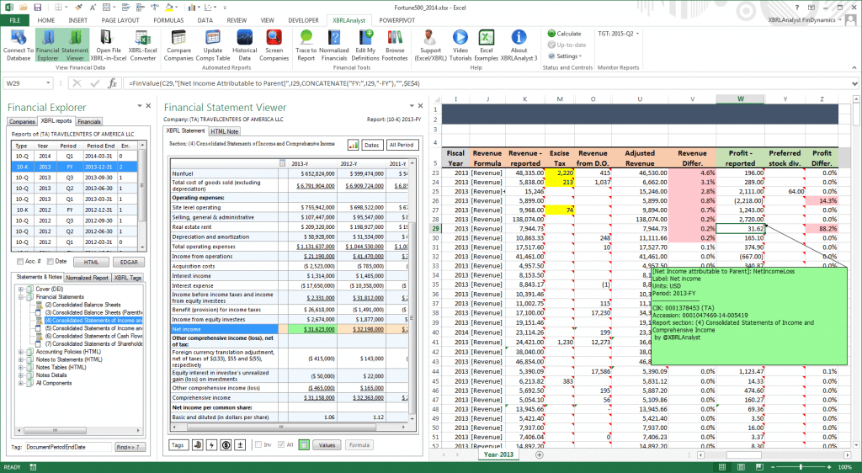862x473 pixels.
Task: Click the Values button
Action: pyautogui.click(x=327, y=445)
